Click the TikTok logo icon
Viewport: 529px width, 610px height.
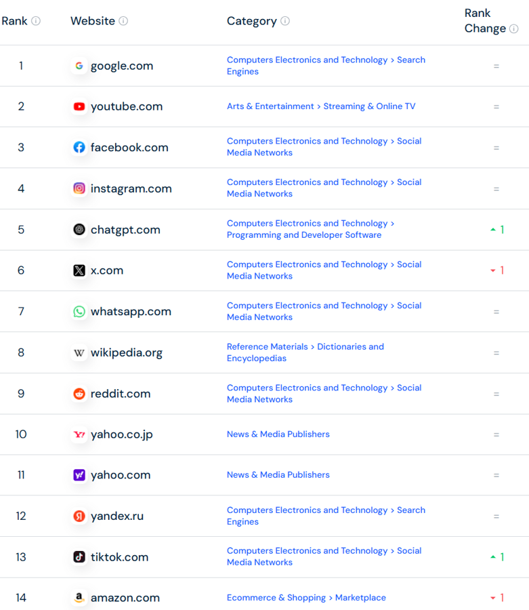point(79,557)
